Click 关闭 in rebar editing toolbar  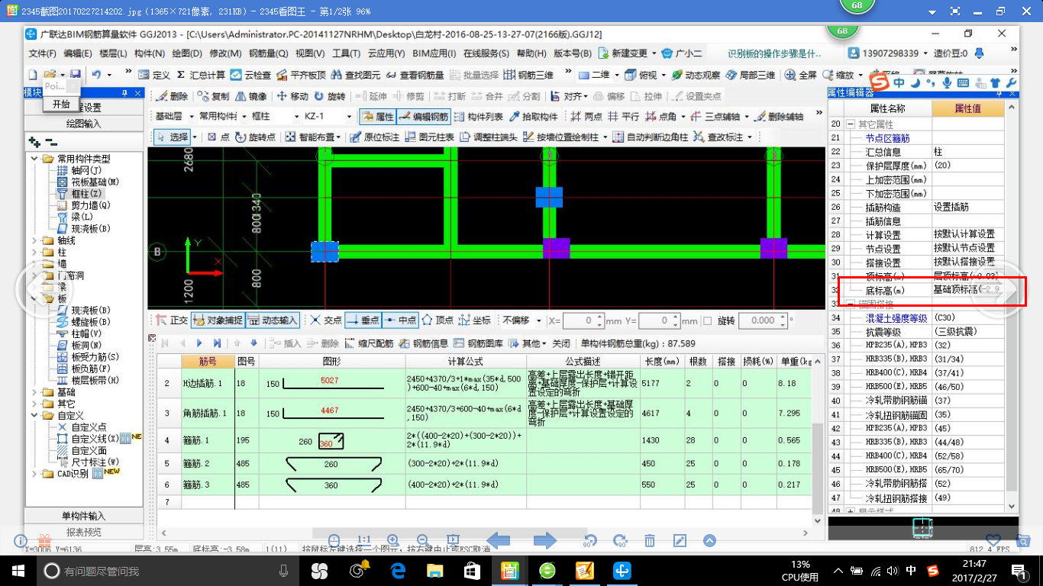(561, 343)
